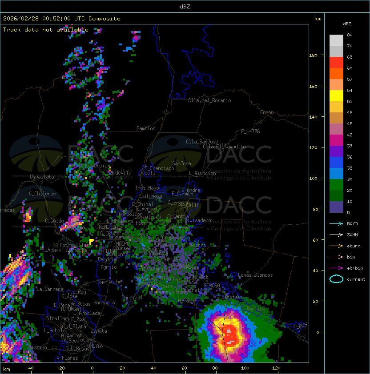
Task: Pick the bright yellow swatch in the dBZ scale
Action: tap(336, 96)
